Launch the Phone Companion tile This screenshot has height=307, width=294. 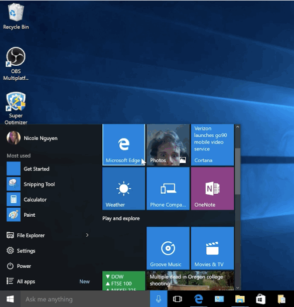tap(168, 189)
